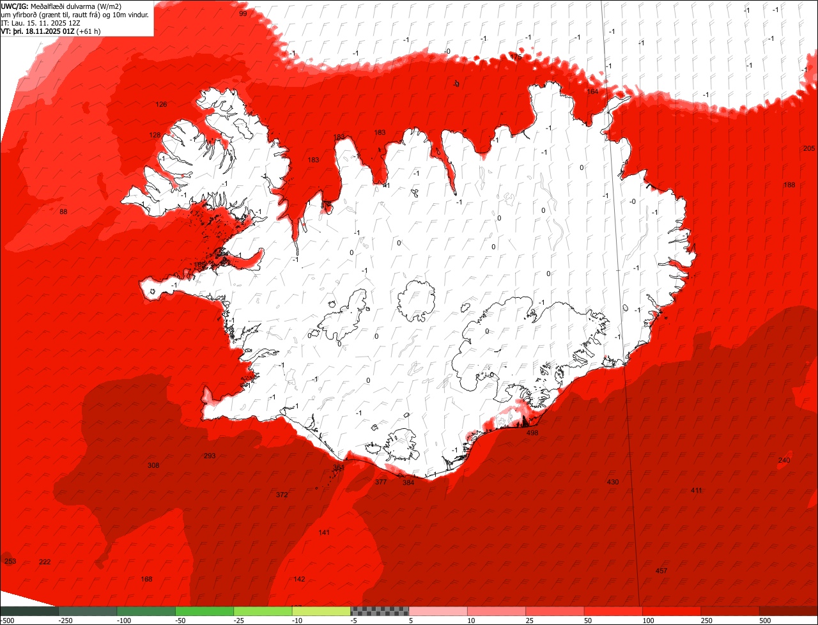Click the -500 to -250 dark legend swatch
This screenshot has height=625, width=818.
[29, 611]
